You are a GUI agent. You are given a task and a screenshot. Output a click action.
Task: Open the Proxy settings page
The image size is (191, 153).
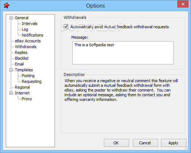[27, 99]
